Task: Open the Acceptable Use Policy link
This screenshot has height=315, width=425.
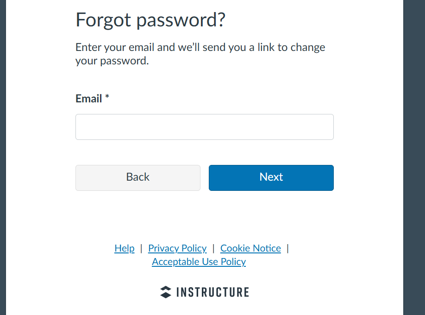Action: pyautogui.click(x=199, y=262)
